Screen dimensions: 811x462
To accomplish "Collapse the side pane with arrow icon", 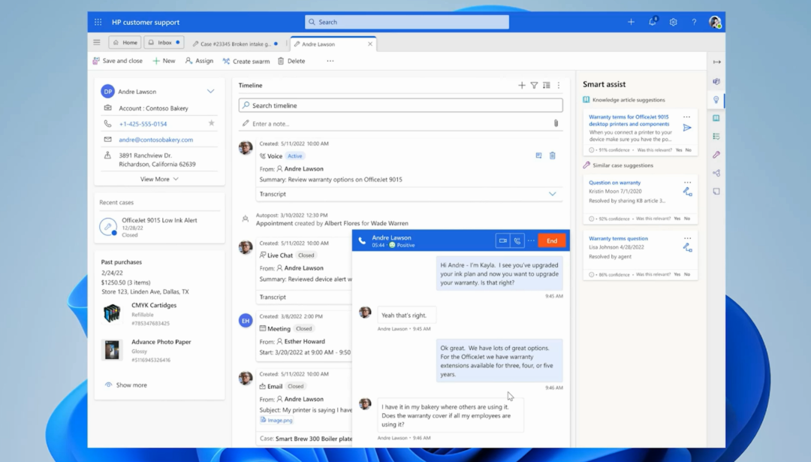I will point(717,62).
